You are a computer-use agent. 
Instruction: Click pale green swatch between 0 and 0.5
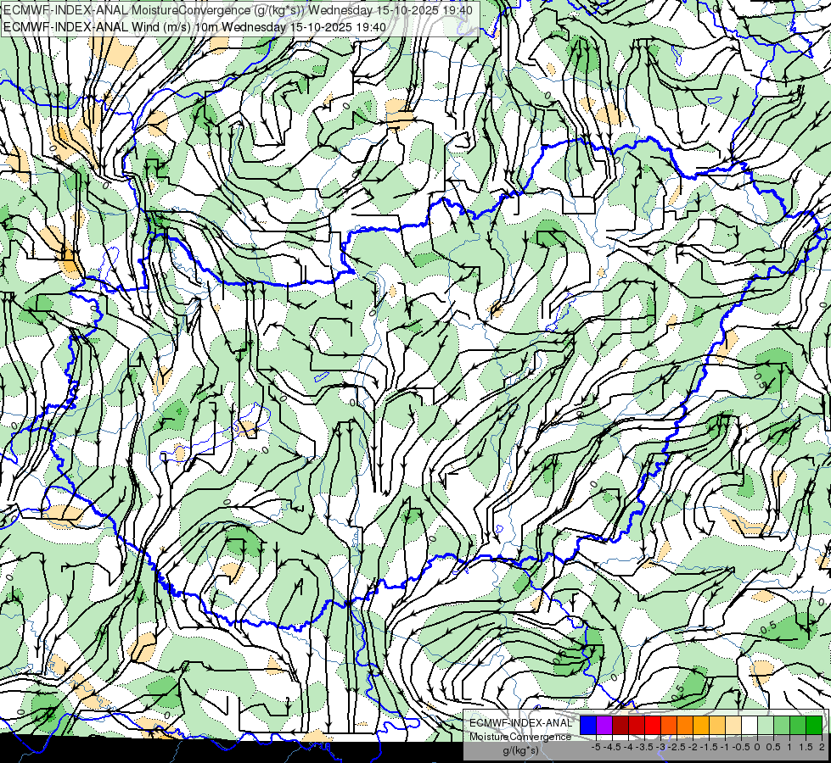[766, 725]
